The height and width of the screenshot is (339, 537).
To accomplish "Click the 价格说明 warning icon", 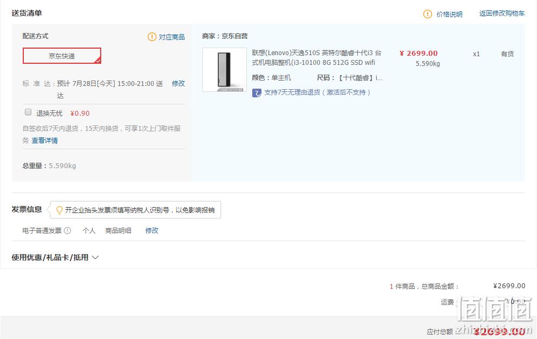I will 428,14.
